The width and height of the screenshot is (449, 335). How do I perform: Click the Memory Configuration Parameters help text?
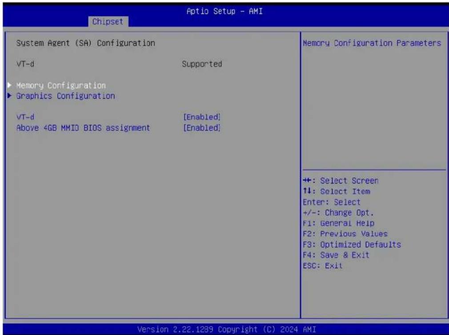coord(372,43)
